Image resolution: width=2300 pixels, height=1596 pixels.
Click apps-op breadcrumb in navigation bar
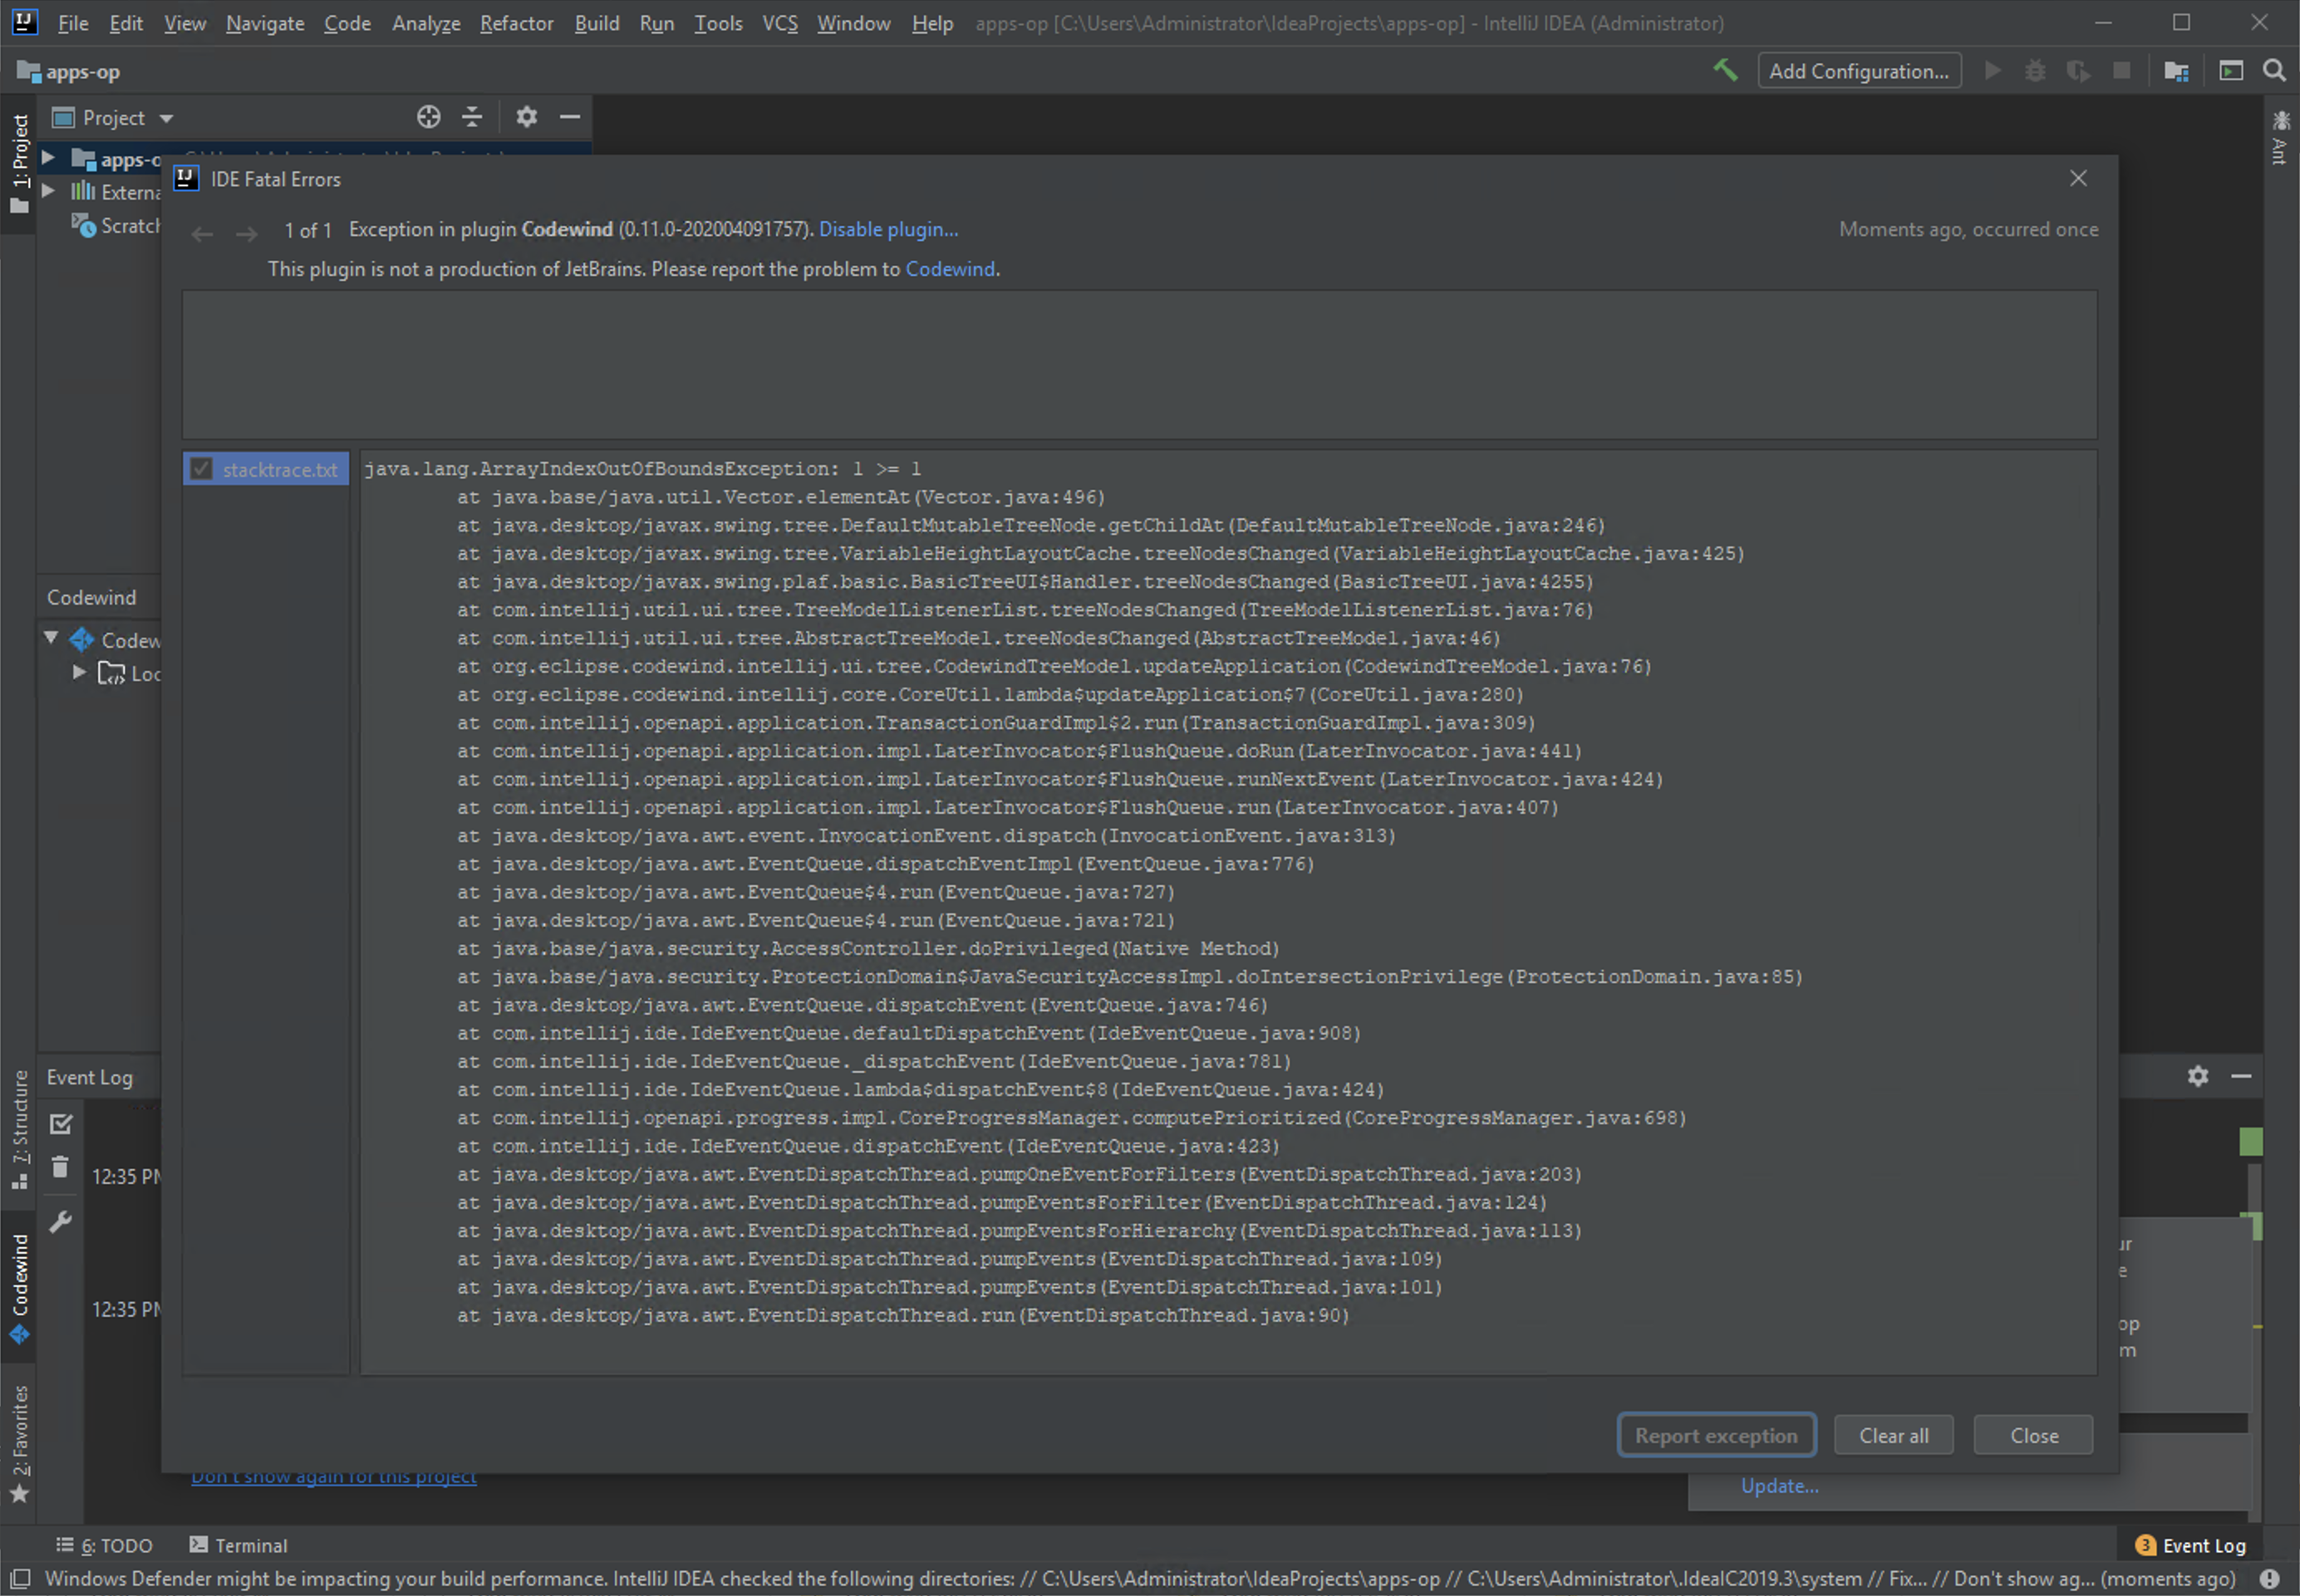coord(69,72)
